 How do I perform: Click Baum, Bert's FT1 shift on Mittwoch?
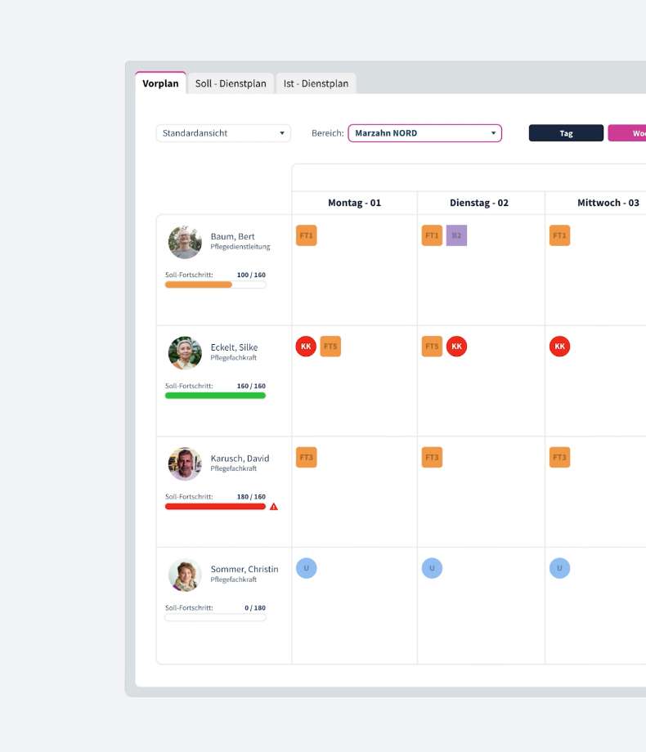(559, 235)
